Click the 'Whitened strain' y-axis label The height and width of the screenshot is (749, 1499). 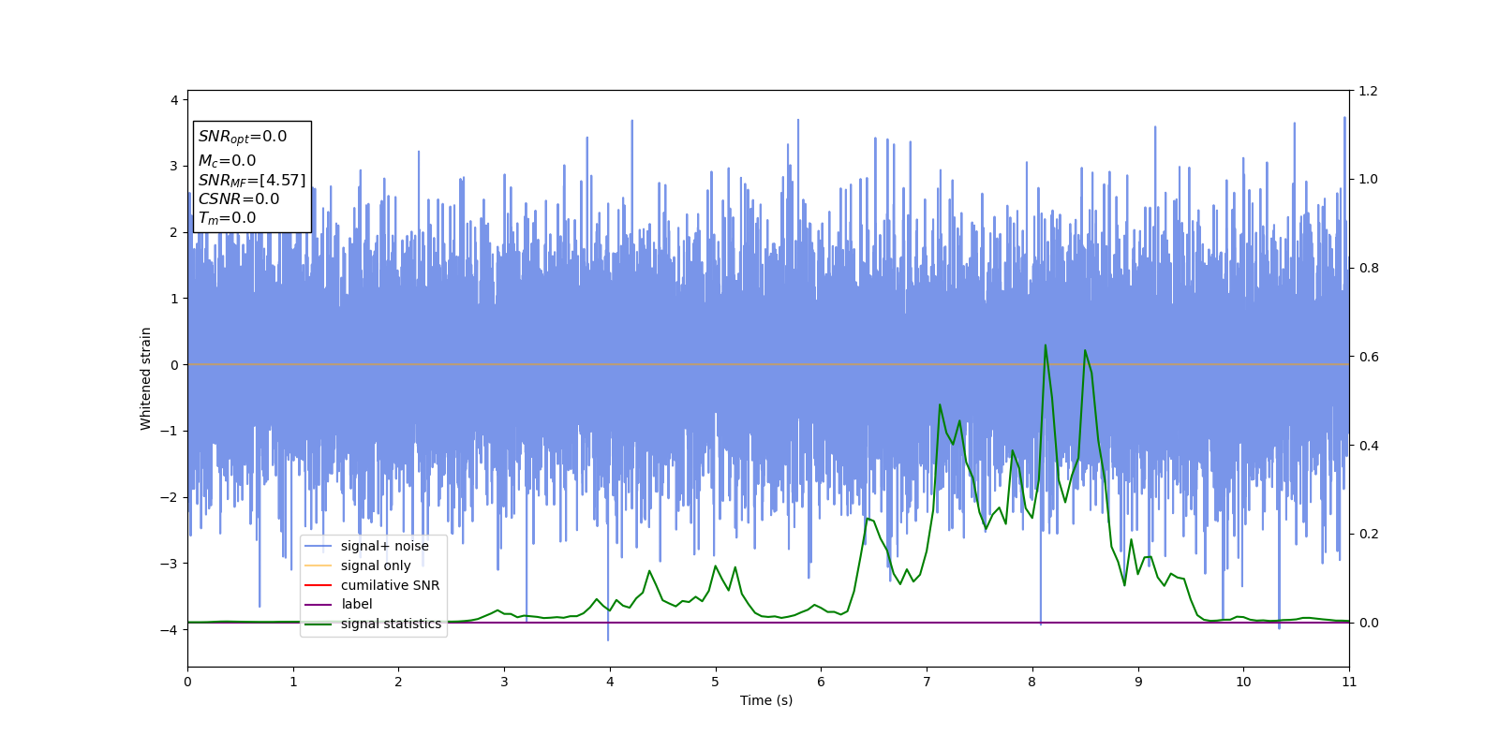click(145, 378)
